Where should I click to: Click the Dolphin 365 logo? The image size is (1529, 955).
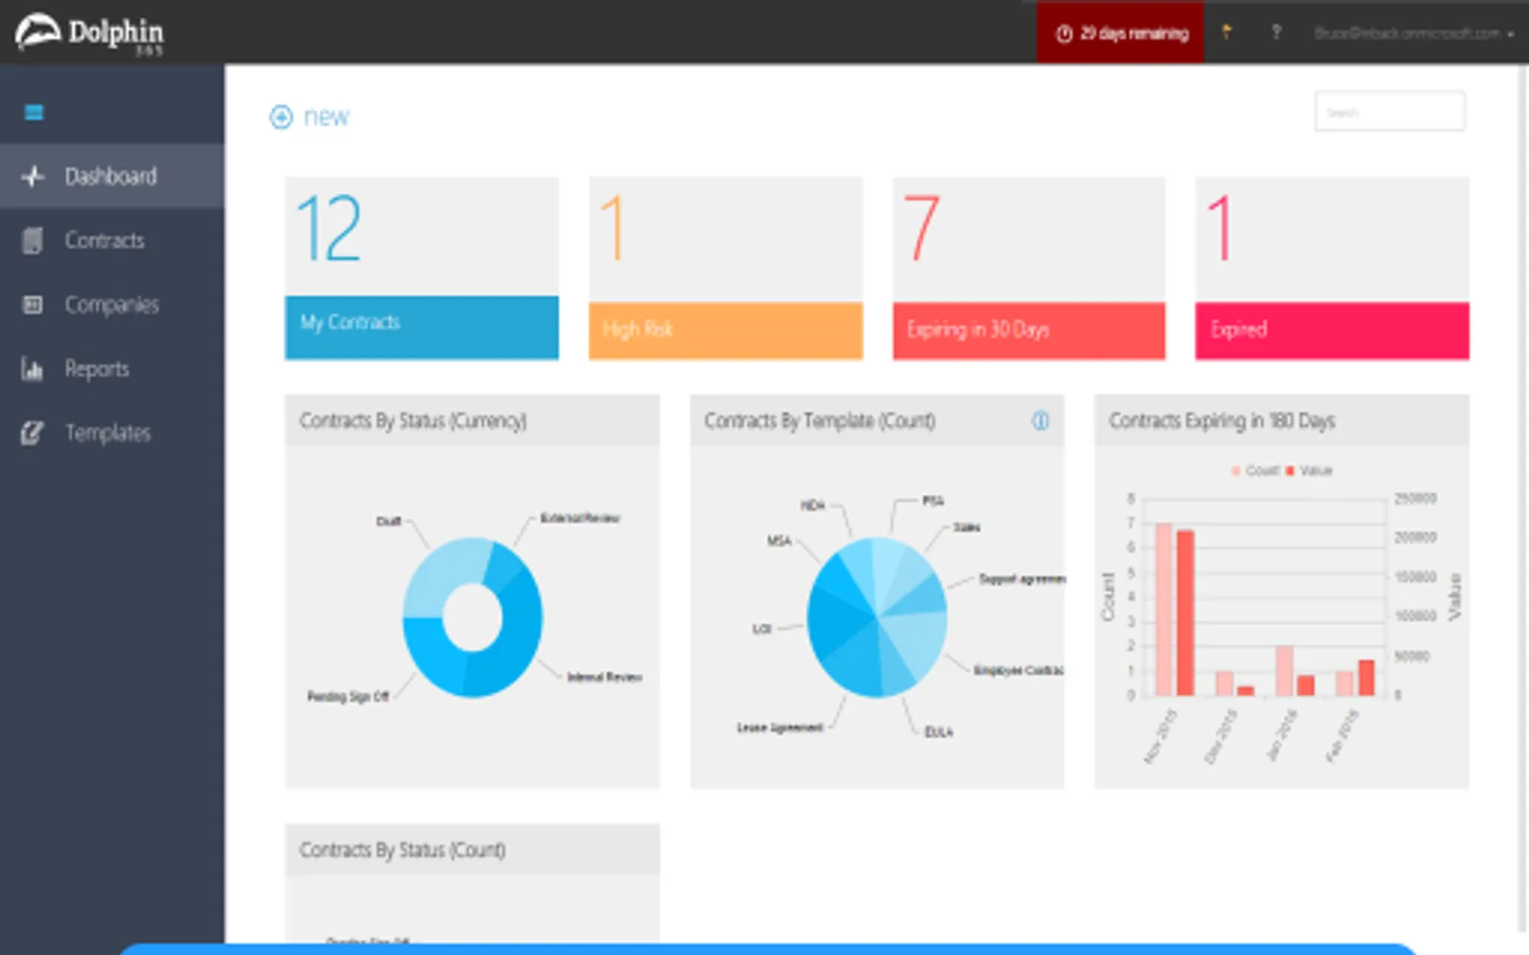click(89, 32)
